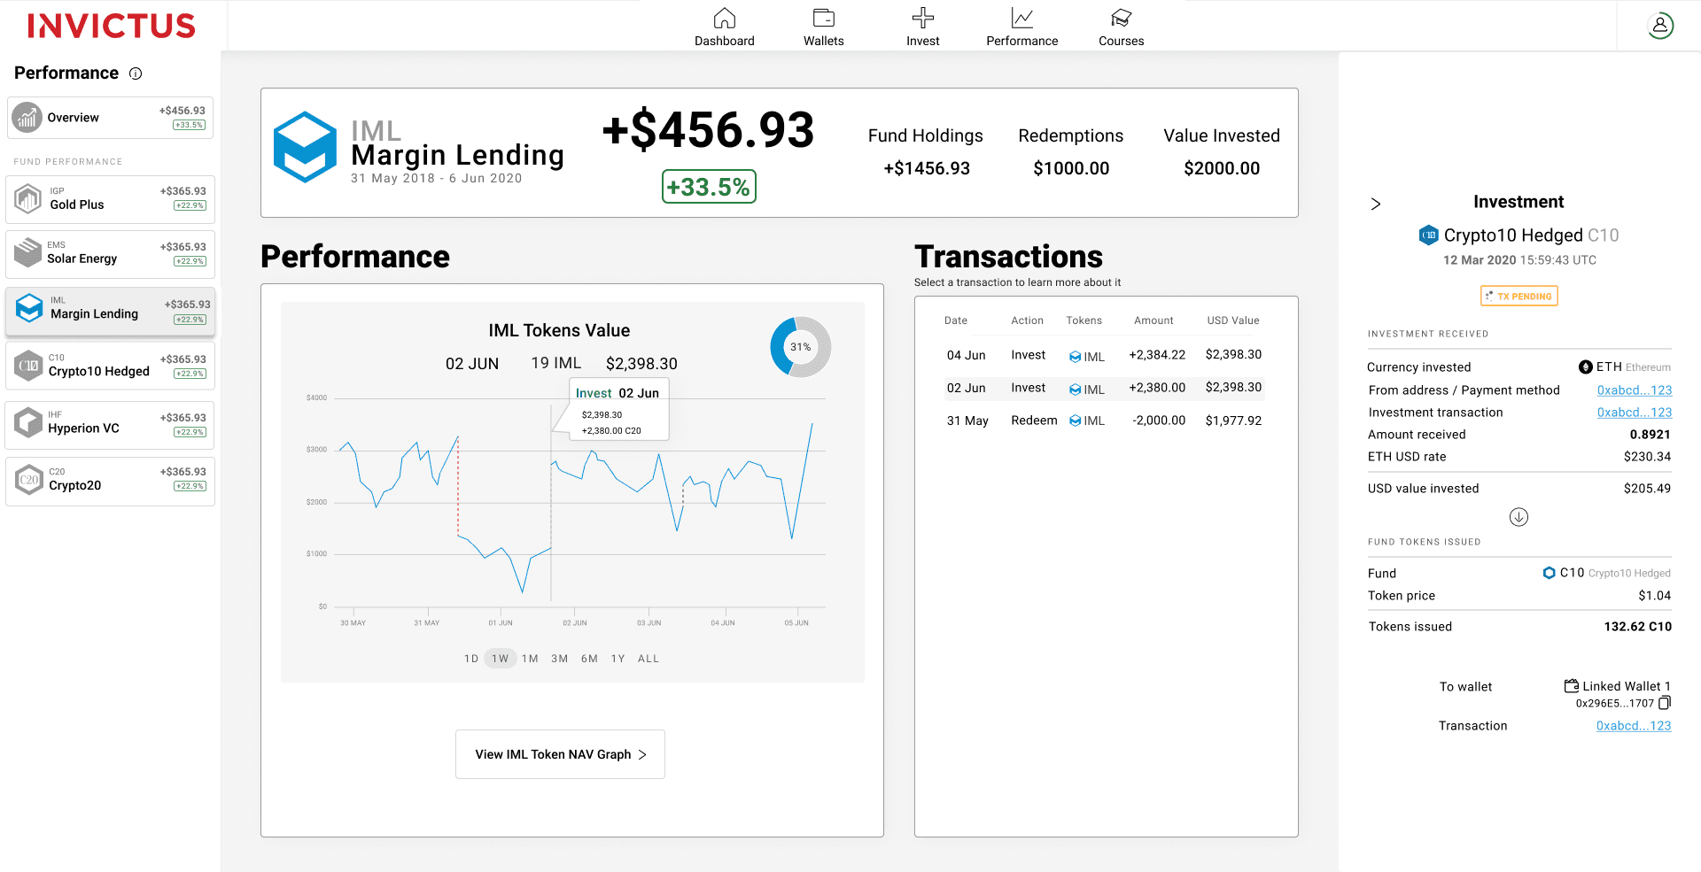Click the $1.04 token price value
The width and height of the screenshot is (1701, 872).
coord(1654,596)
